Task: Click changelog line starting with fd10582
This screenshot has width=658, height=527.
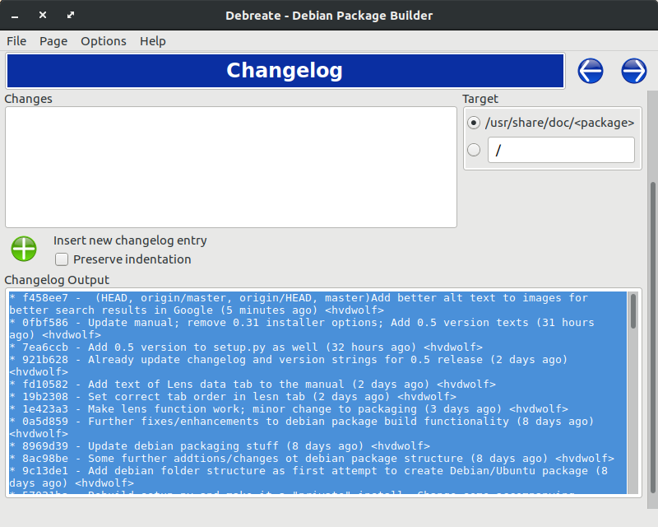Action: [x=253, y=384]
